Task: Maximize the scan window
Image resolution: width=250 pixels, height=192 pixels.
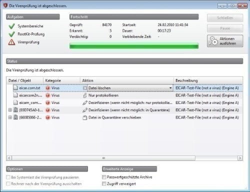Action: tap(232, 6)
